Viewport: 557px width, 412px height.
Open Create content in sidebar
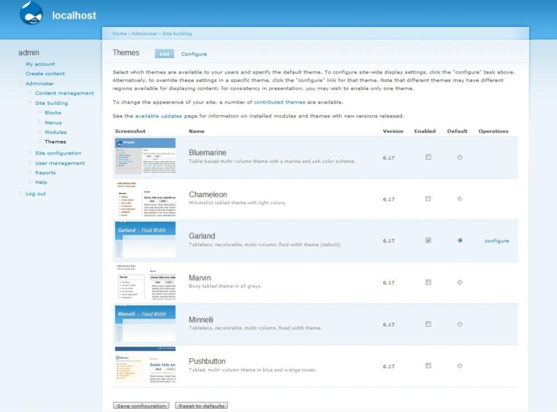point(45,73)
